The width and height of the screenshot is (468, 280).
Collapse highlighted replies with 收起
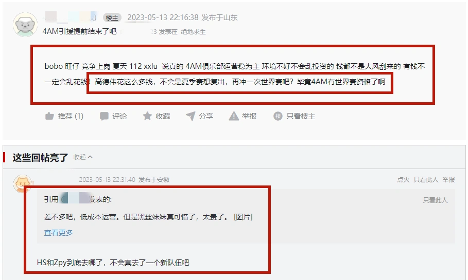(x=83, y=157)
